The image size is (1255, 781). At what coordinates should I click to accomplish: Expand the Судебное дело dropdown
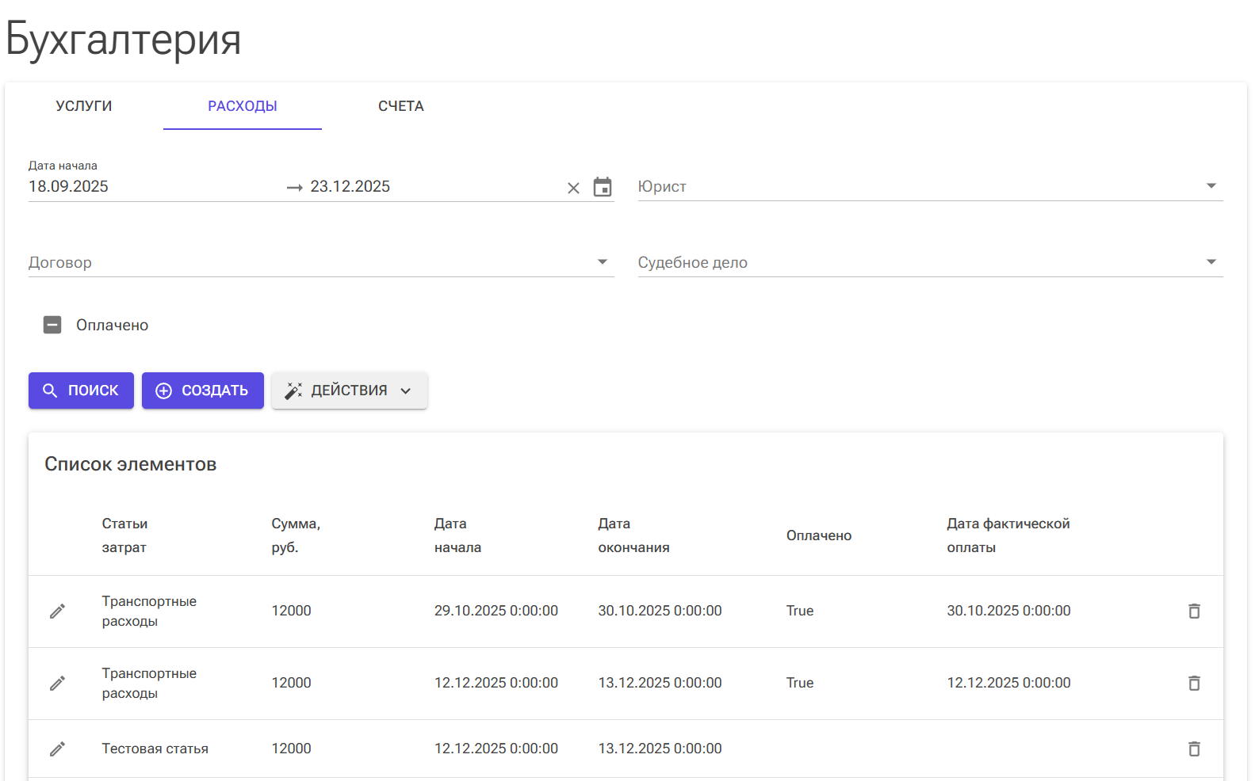point(930,262)
